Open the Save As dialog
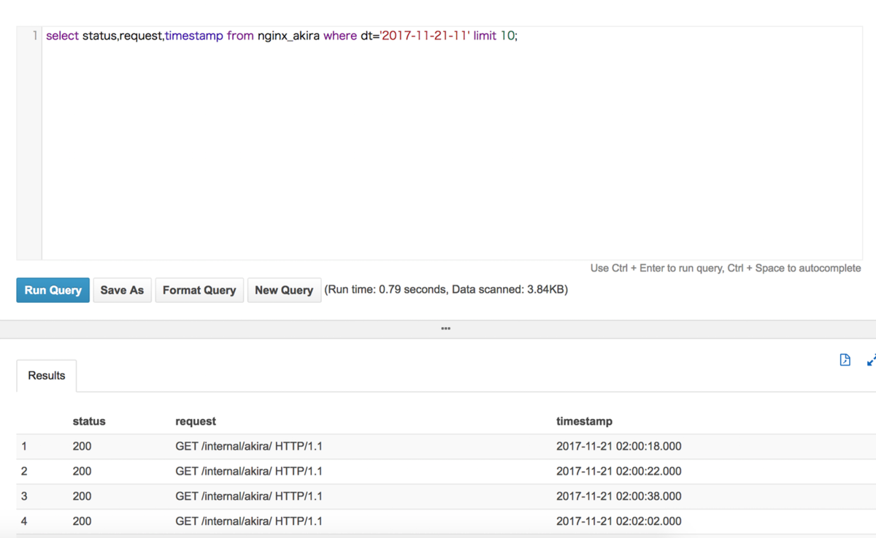The width and height of the screenshot is (876, 538). (122, 290)
